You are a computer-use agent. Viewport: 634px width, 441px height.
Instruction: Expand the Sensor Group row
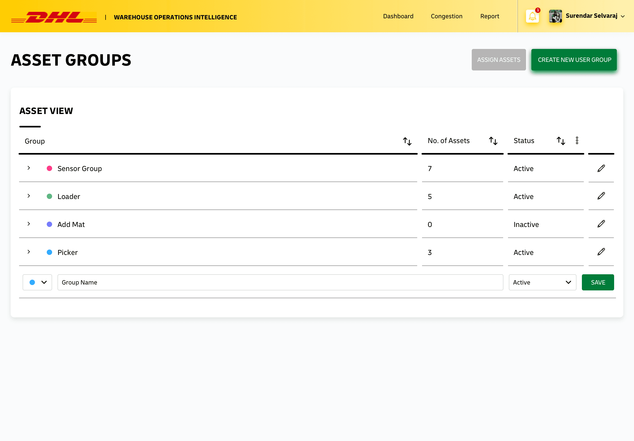(29, 168)
